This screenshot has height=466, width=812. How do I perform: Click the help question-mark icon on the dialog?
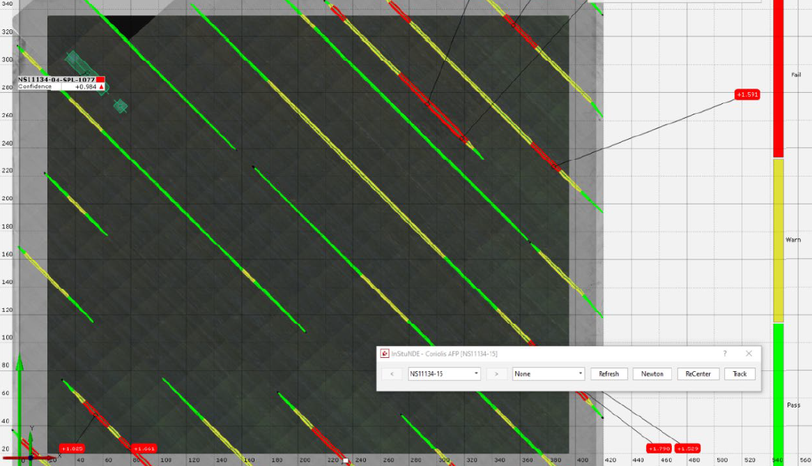click(x=725, y=354)
